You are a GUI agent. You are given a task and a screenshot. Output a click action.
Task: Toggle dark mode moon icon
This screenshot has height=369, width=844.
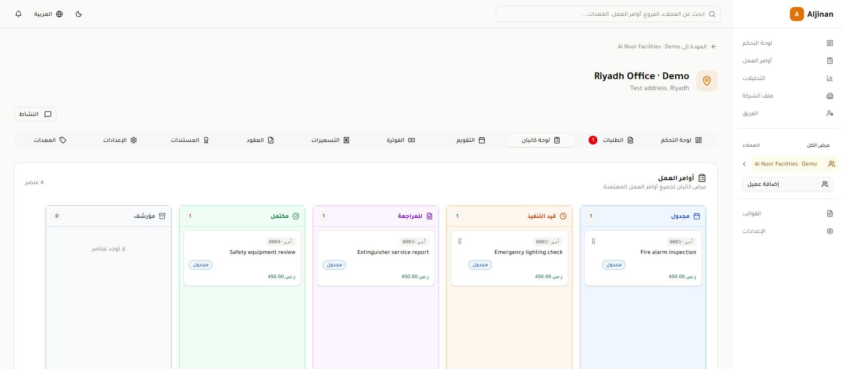tap(79, 14)
